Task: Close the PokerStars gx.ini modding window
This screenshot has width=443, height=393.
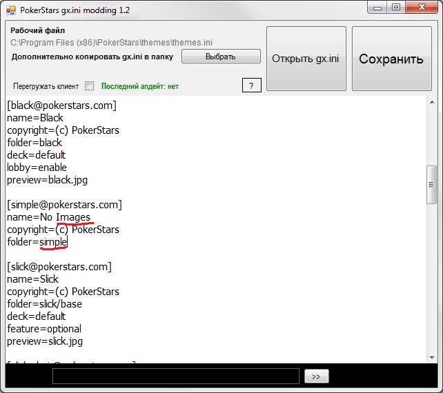Action: (422, 7)
